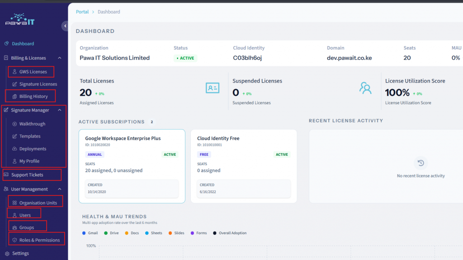This screenshot has height=260, width=463.
Task: Toggle the Slides series in chart legend
Action: [176, 233]
